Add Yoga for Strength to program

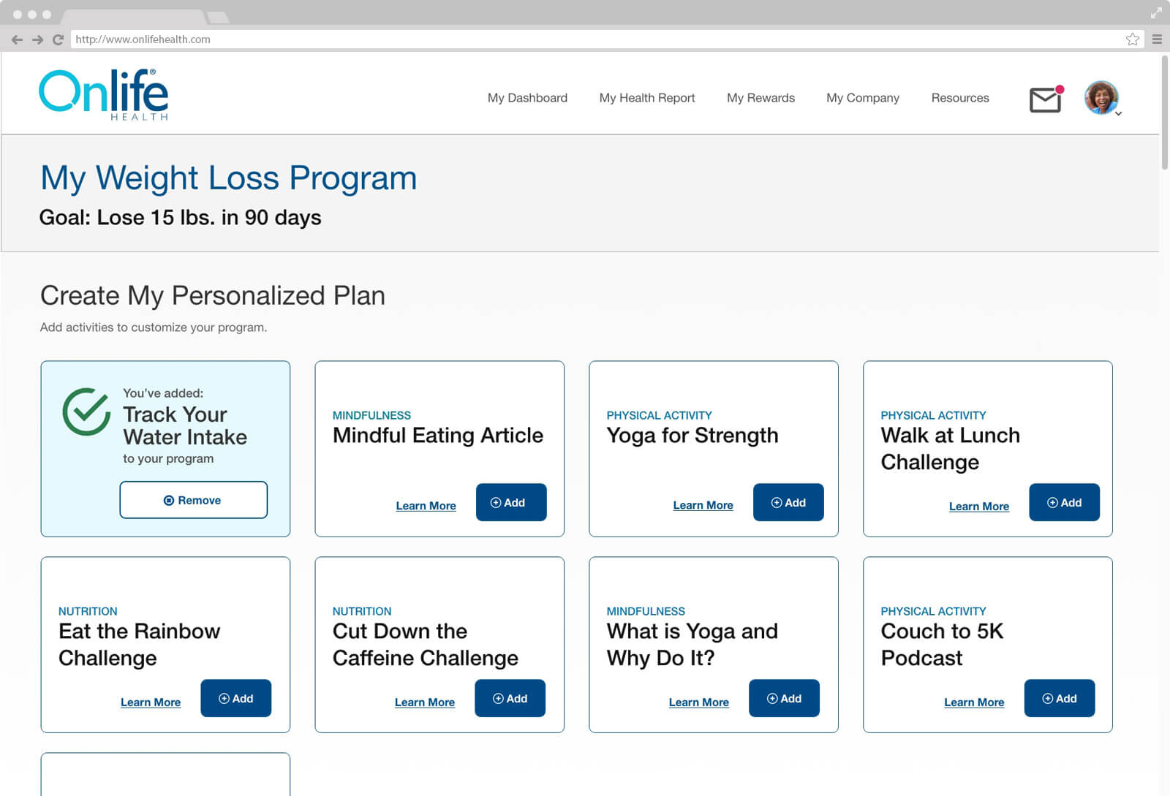coord(788,502)
